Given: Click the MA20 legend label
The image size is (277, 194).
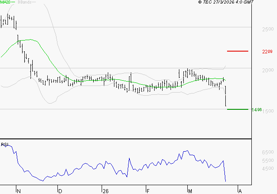Looking at the screenshot, I should [5, 2].
